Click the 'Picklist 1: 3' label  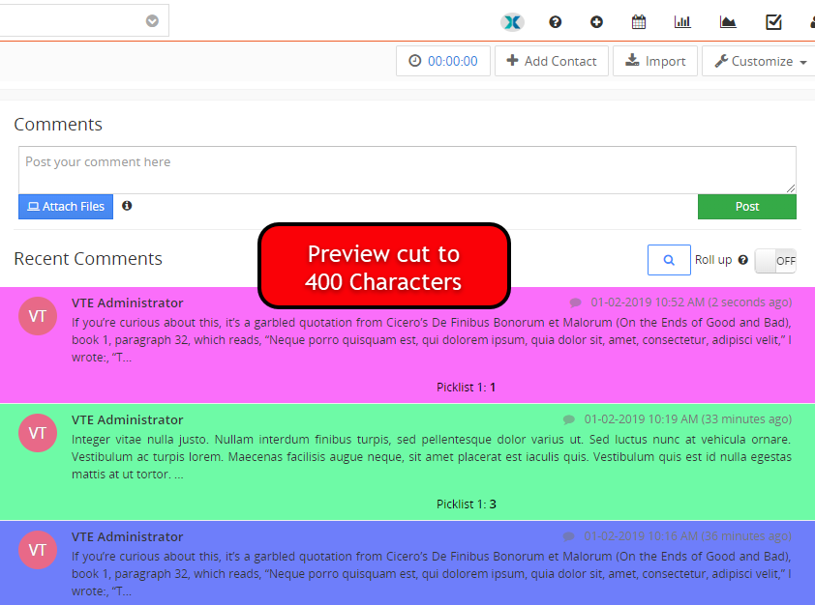(467, 504)
